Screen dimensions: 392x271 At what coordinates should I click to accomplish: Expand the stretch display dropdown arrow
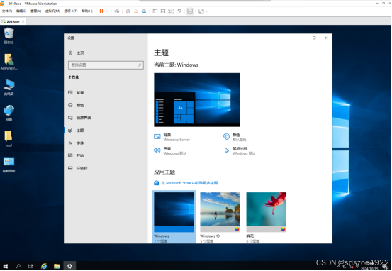pos(207,11)
